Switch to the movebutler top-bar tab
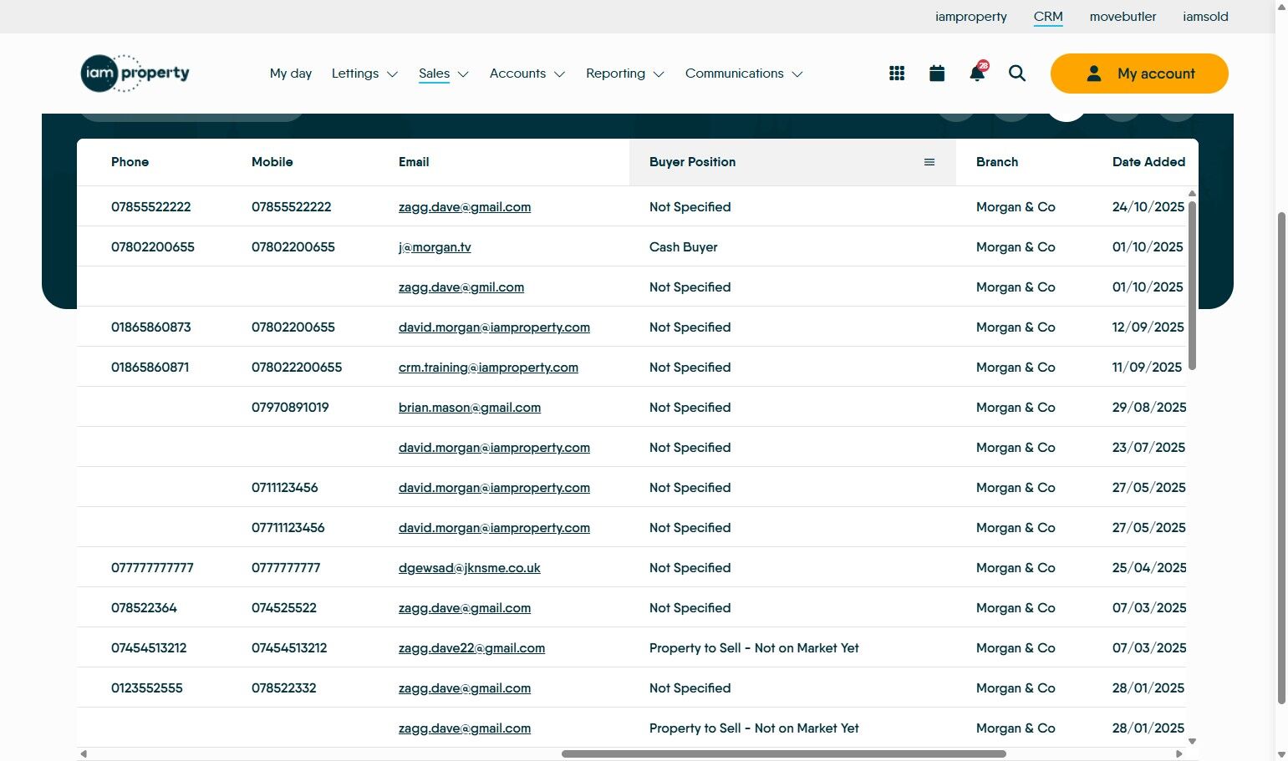Screen dimensions: 1288x761 pyautogui.click(x=1123, y=17)
